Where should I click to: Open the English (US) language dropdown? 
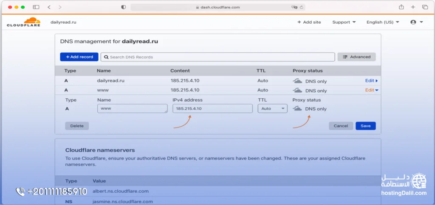pyautogui.click(x=383, y=22)
